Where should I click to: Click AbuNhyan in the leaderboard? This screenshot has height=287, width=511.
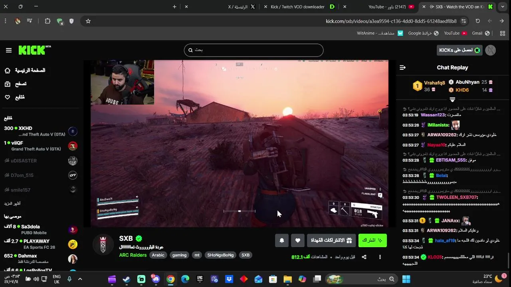(467, 82)
